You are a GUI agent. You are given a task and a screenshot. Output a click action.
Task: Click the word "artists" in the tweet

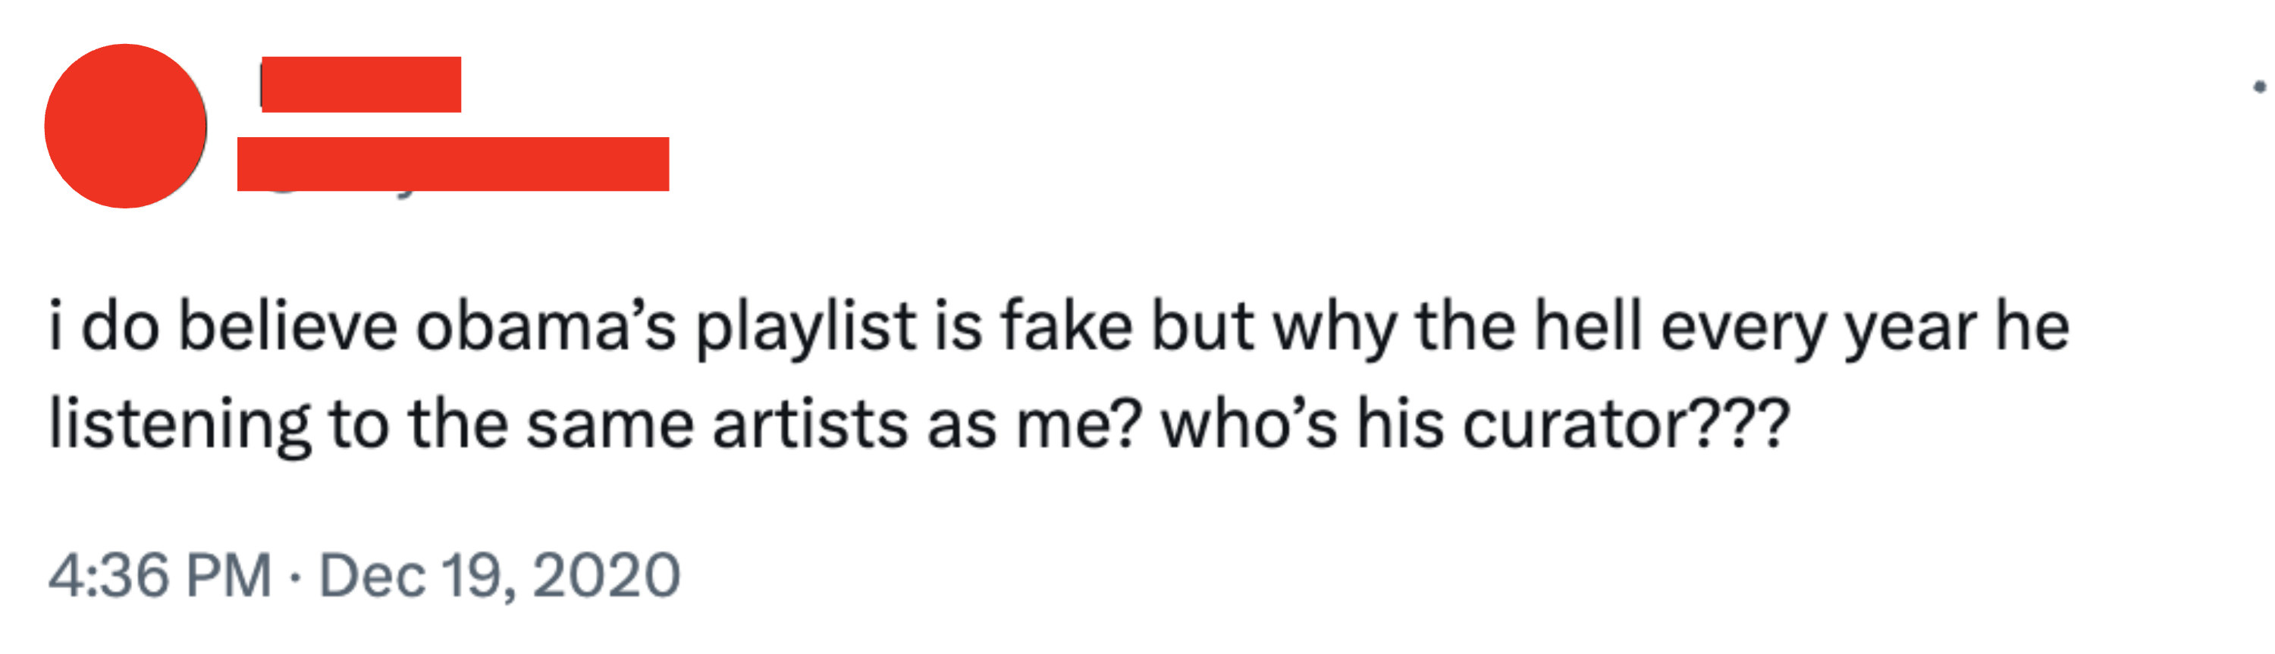[811, 424]
